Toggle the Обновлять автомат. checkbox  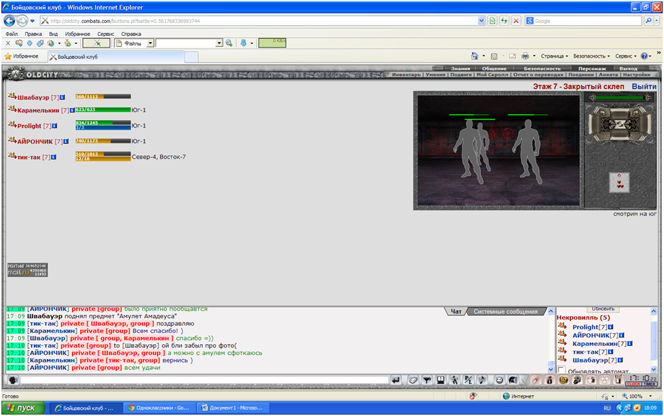coord(561,371)
